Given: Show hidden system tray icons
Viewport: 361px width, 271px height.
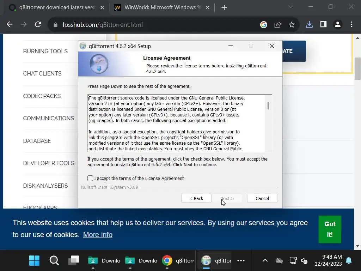Looking at the screenshot, I should tap(265, 261).
